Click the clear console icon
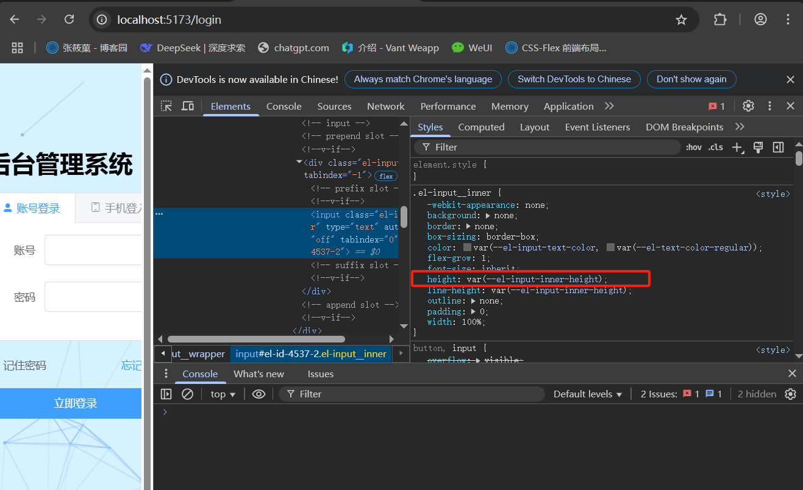The width and height of the screenshot is (803, 490). click(x=187, y=394)
